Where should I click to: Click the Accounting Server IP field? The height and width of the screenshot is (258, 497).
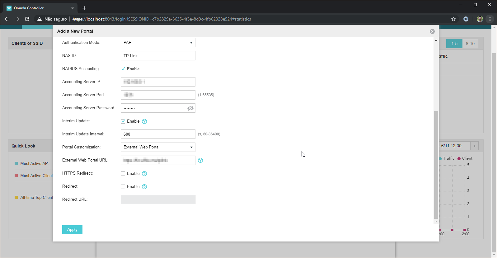(x=158, y=82)
